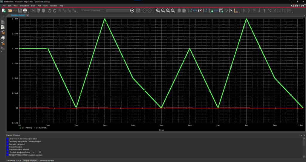Screen dimensions: 306x162
Task: Create a new file with the New icon
Action: coord(4,10)
